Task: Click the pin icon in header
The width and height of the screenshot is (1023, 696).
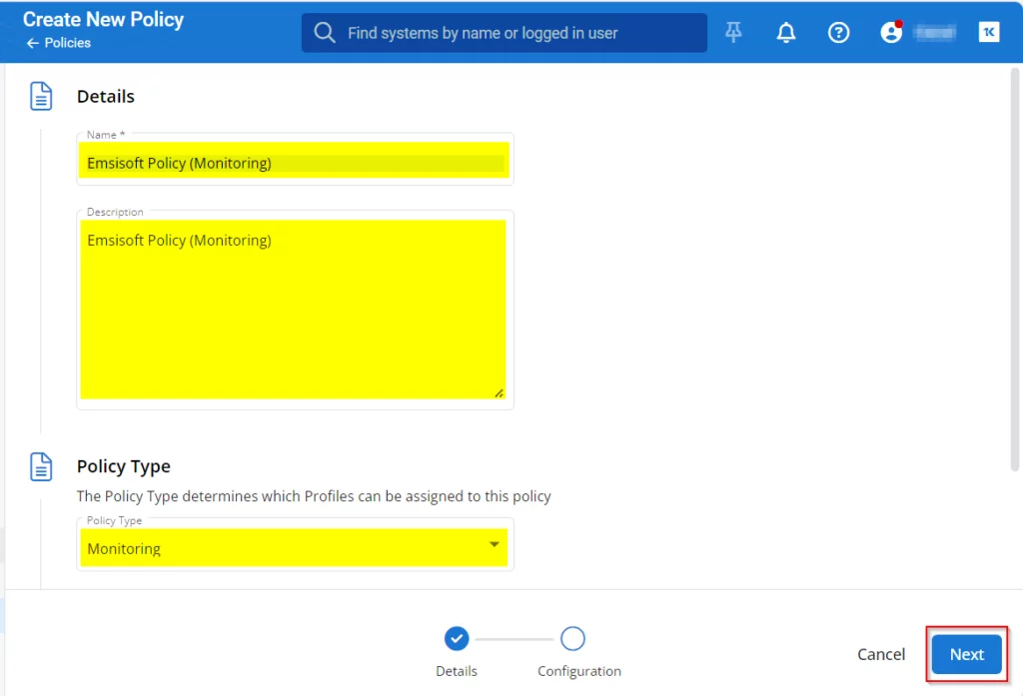Action: click(x=734, y=33)
